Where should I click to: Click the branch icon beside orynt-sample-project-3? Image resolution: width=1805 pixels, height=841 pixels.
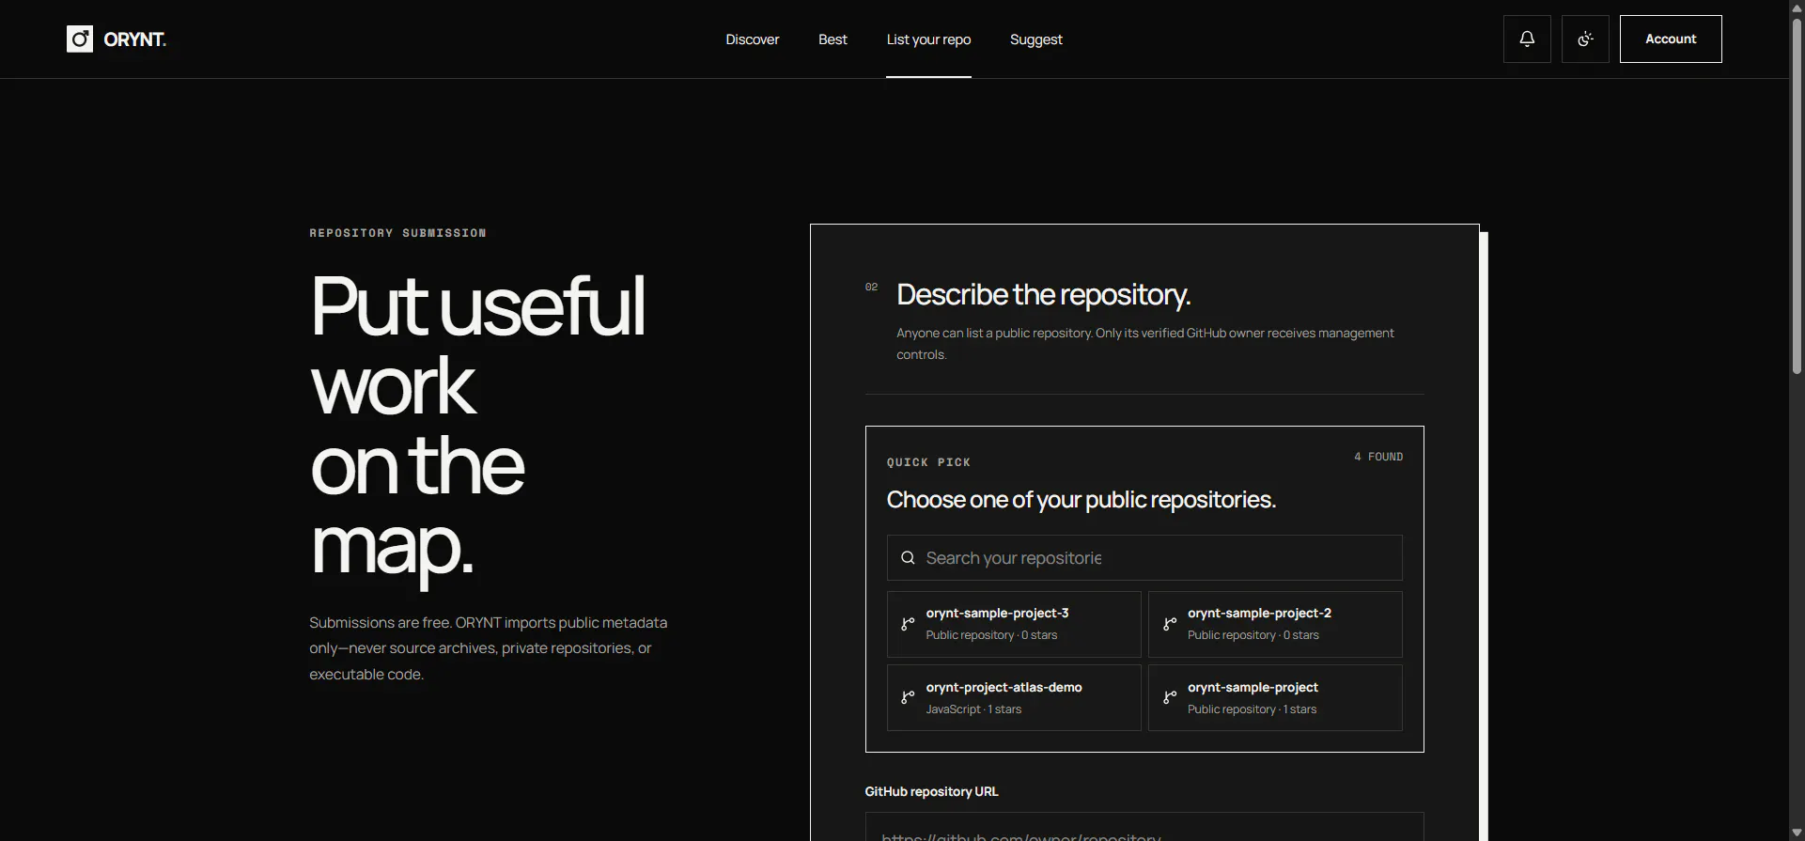908,624
